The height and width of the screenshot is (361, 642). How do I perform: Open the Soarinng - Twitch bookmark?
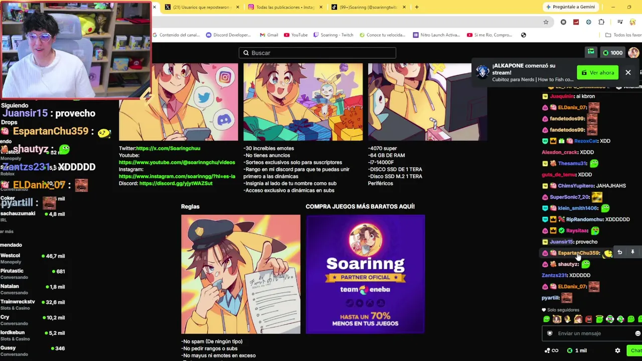[x=333, y=35]
